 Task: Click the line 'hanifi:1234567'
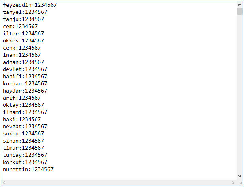point(25,77)
